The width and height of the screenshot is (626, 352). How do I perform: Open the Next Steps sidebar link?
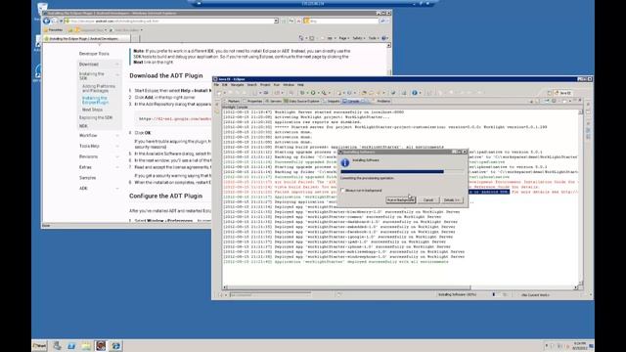point(92,110)
